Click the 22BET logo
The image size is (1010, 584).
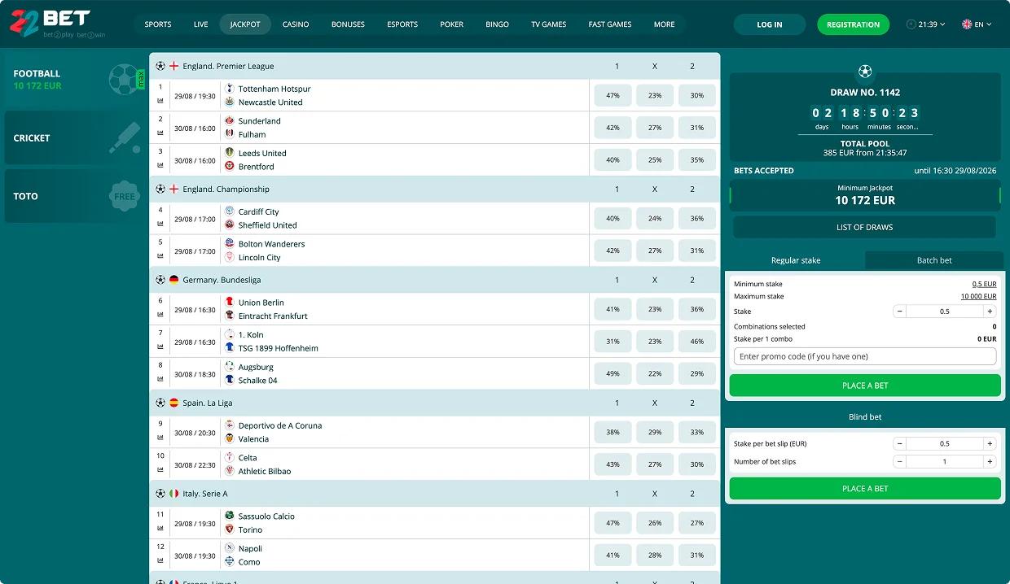(57, 24)
